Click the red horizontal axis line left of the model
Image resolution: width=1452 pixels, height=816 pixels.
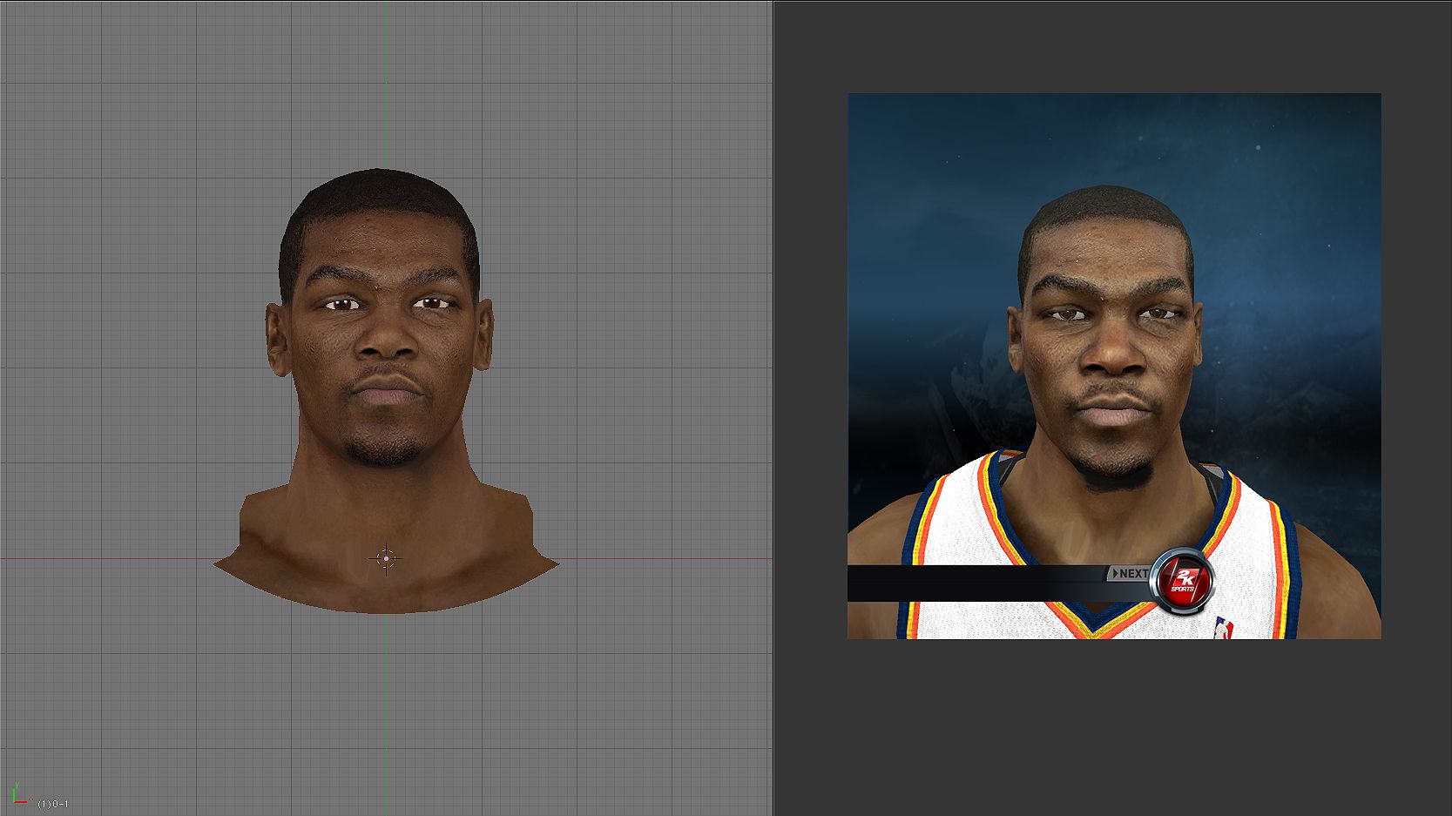pyautogui.click(x=105, y=558)
